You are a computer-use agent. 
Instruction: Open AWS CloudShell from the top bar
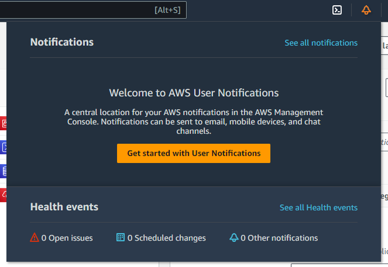337,10
